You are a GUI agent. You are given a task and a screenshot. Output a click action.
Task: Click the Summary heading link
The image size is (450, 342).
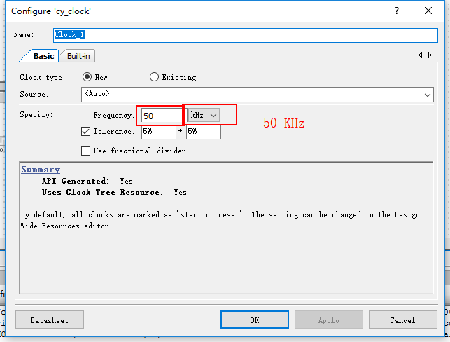click(x=40, y=170)
